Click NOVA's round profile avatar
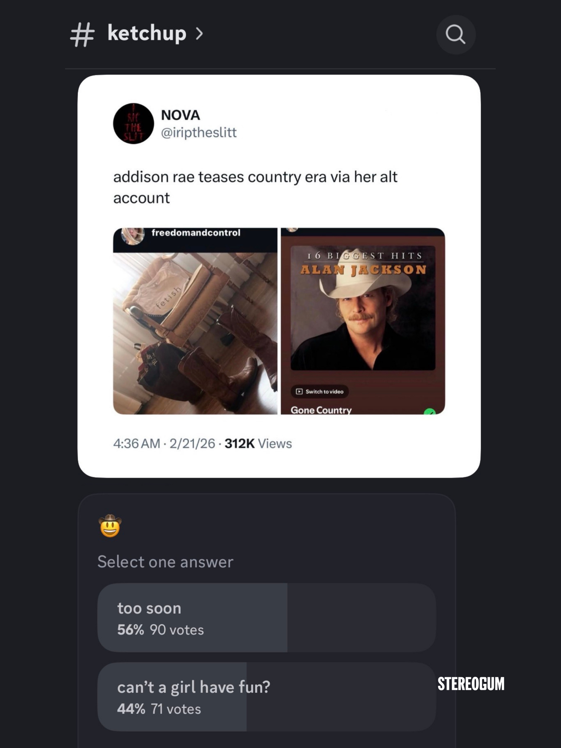The height and width of the screenshot is (748, 561). tap(134, 123)
